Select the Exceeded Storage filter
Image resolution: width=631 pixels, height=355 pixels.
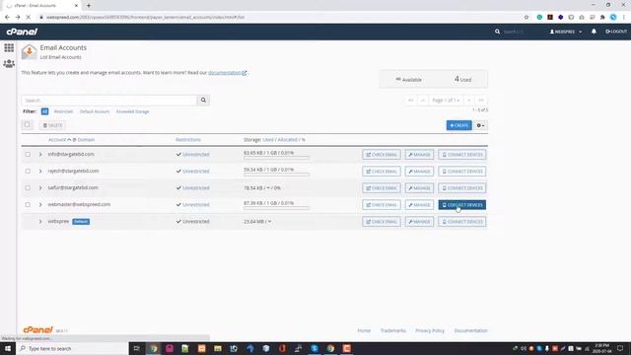133,111
